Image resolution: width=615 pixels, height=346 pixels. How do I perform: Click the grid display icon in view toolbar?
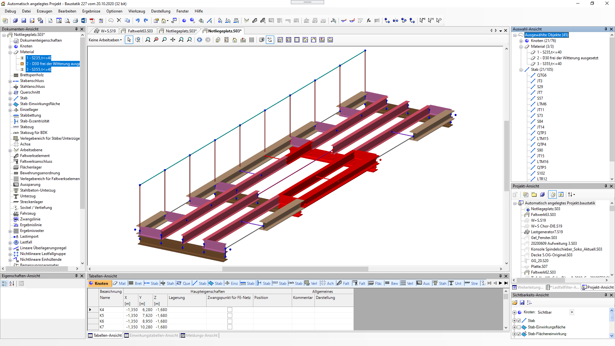(252, 40)
